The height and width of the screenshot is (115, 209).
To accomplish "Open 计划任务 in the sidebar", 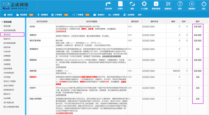I will (x=7, y=52).
